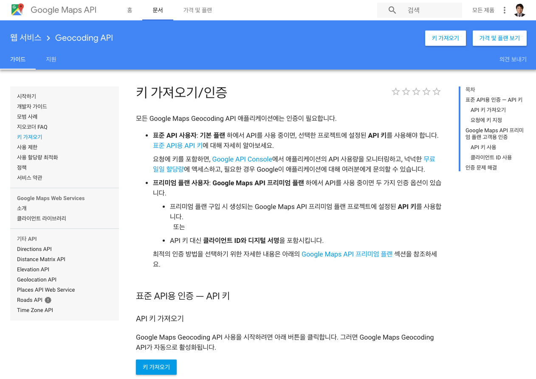
Task: Go to 웹 서비스 breadcrumb link
Action: [x=26, y=38]
